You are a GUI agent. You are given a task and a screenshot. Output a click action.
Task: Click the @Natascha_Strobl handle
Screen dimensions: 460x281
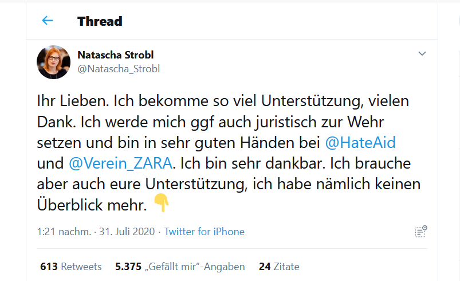119,69
